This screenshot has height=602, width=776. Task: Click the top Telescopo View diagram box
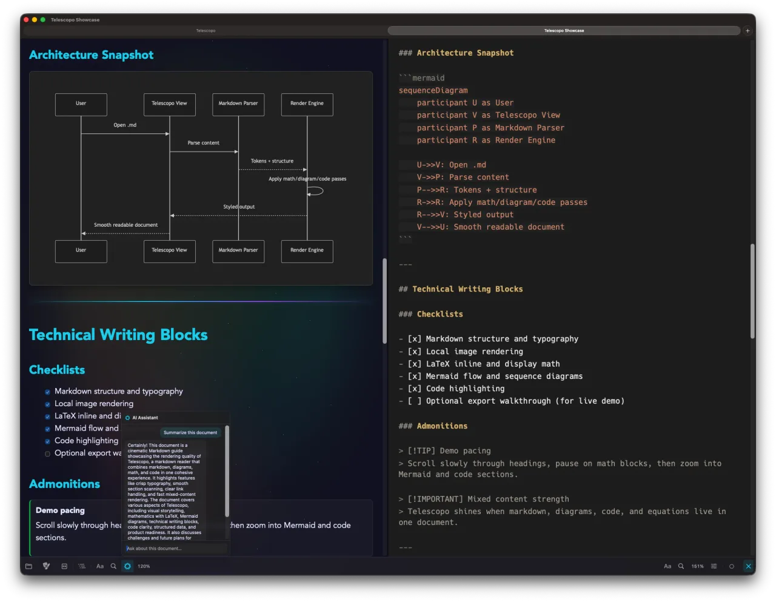pos(170,104)
